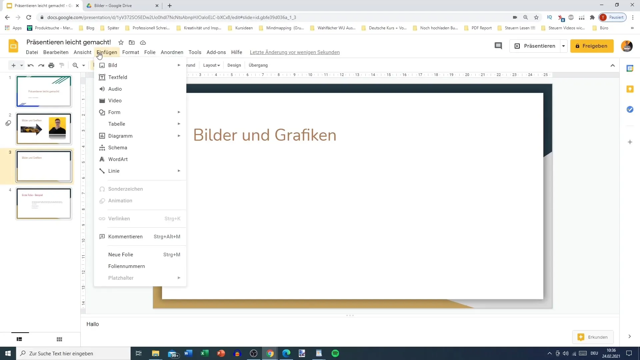This screenshot has width=640, height=360.
Task: Select Neue Folie menu entry
Action: click(140, 255)
